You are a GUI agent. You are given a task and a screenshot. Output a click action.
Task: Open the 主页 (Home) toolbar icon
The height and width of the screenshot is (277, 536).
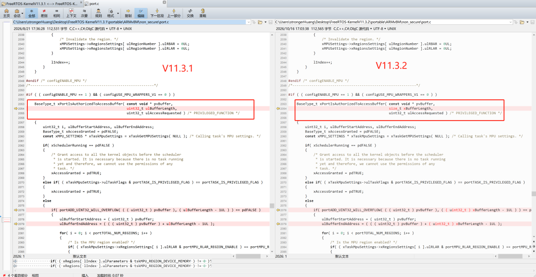tap(6, 13)
